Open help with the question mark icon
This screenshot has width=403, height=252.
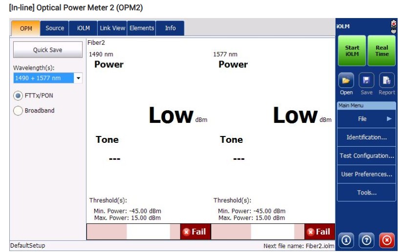[x=366, y=240]
